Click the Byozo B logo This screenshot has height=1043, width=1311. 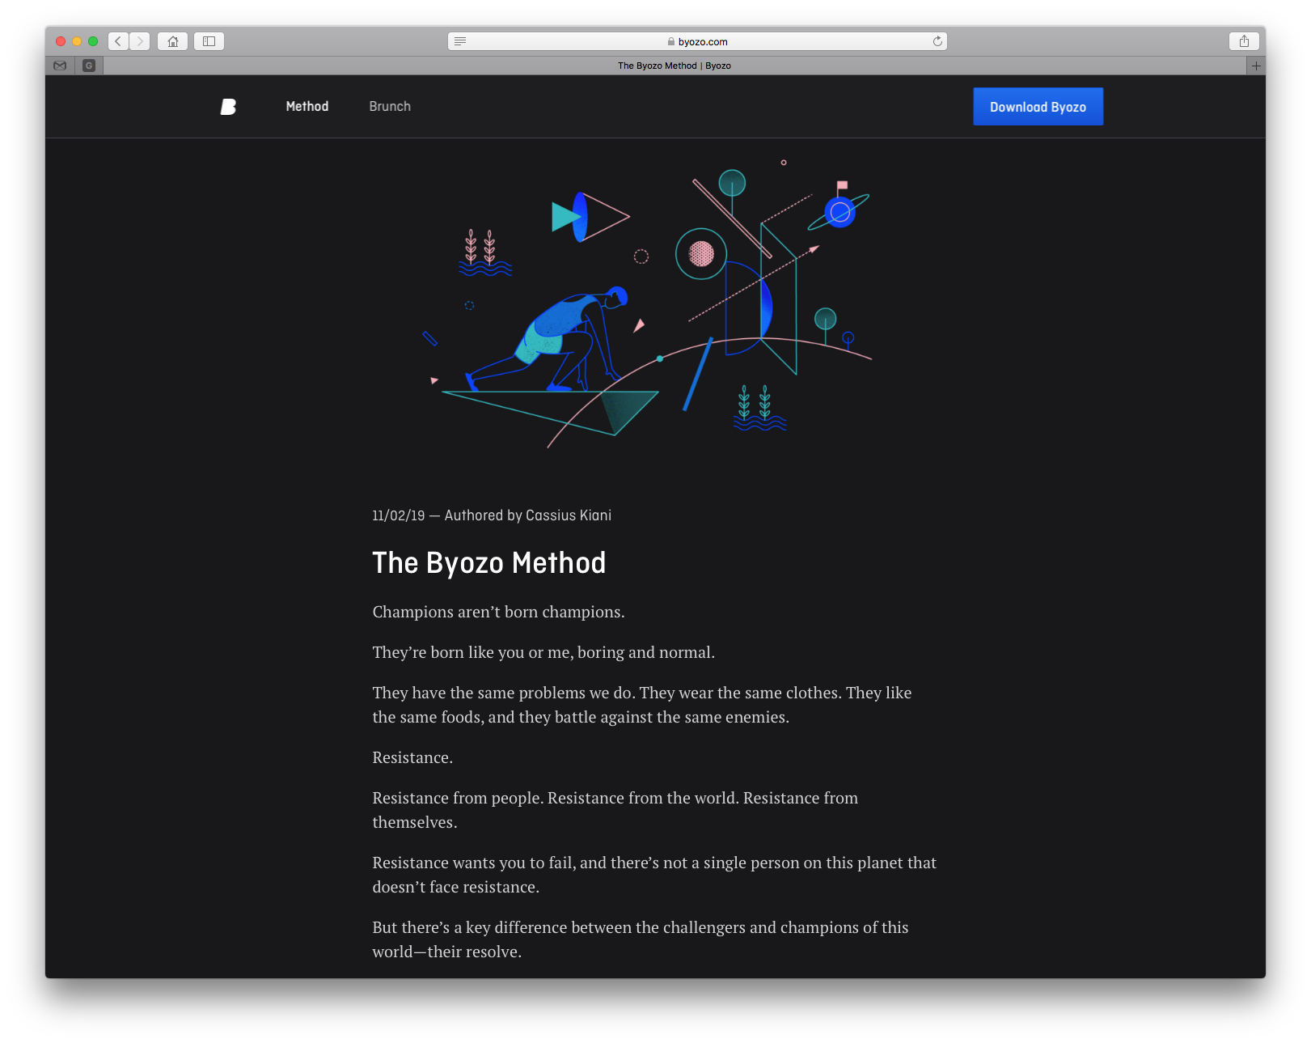pos(228,107)
